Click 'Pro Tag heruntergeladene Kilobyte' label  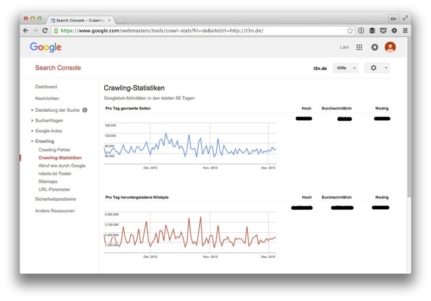tap(137, 197)
